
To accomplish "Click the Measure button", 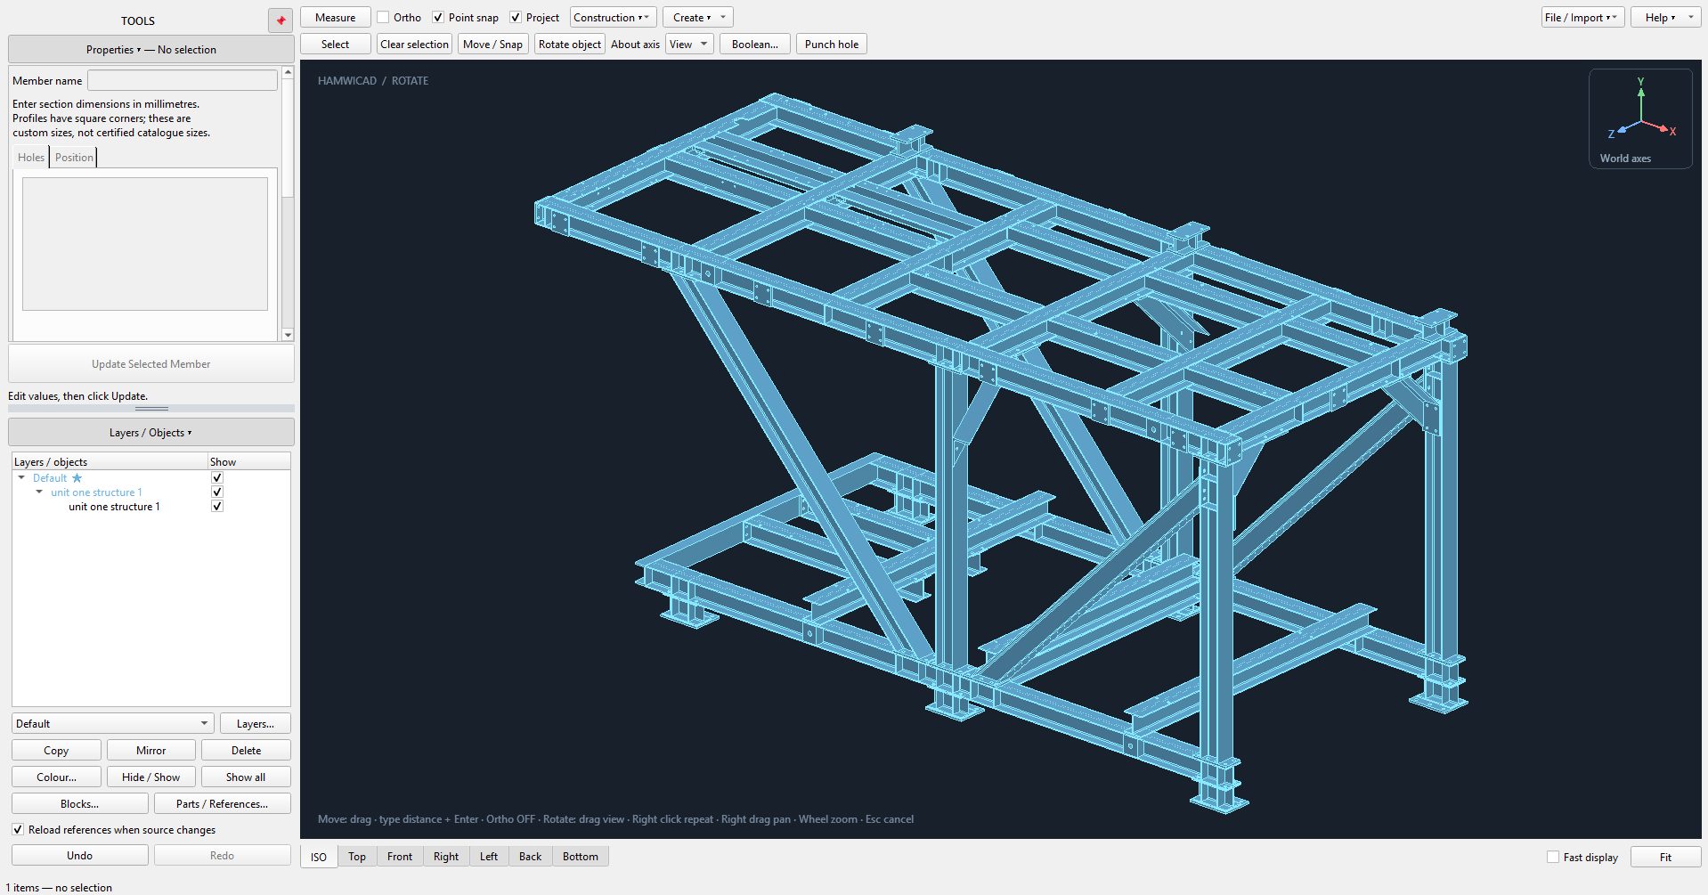I will 336,18.
